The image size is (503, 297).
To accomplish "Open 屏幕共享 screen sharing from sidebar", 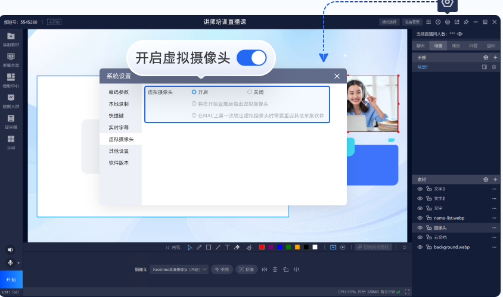I will [11, 59].
